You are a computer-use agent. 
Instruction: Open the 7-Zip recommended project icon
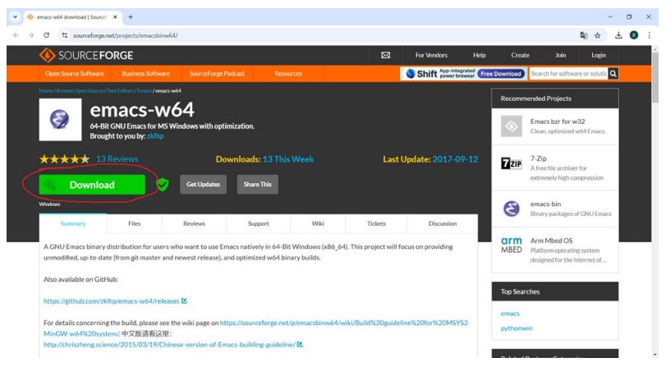[511, 163]
